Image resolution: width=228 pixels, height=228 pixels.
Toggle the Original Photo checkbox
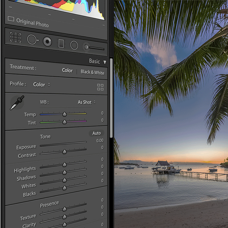pyautogui.click(x=11, y=19)
